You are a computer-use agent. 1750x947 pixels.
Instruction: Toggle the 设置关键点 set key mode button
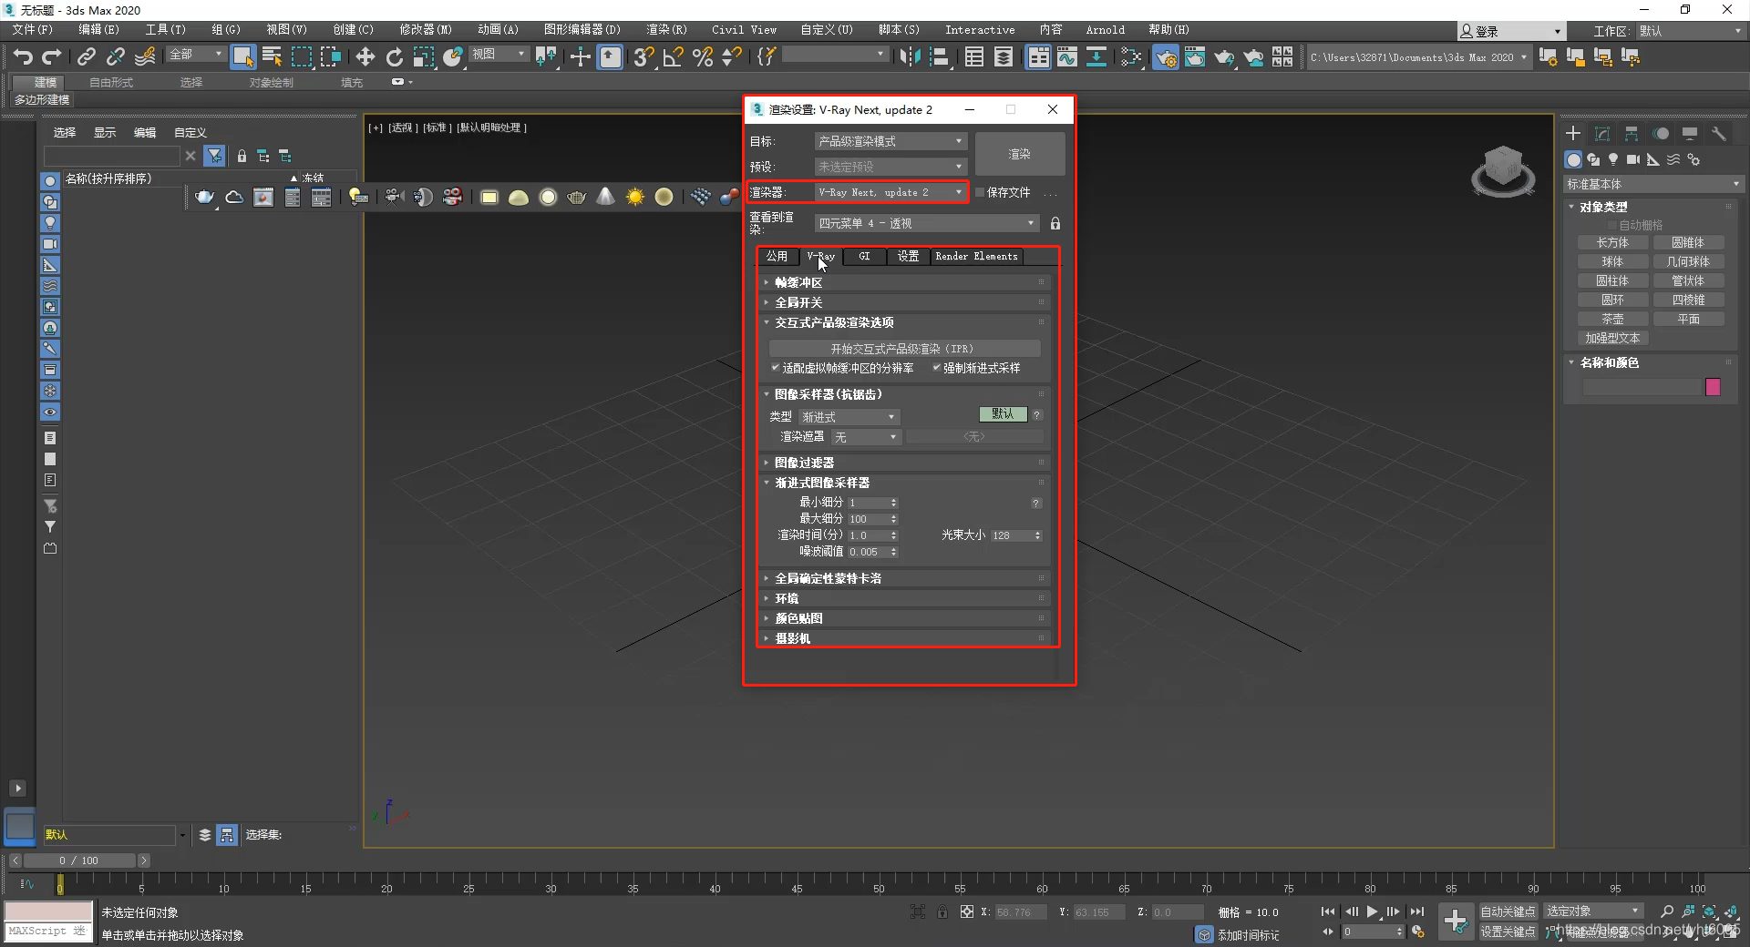pyautogui.click(x=1508, y=932)
